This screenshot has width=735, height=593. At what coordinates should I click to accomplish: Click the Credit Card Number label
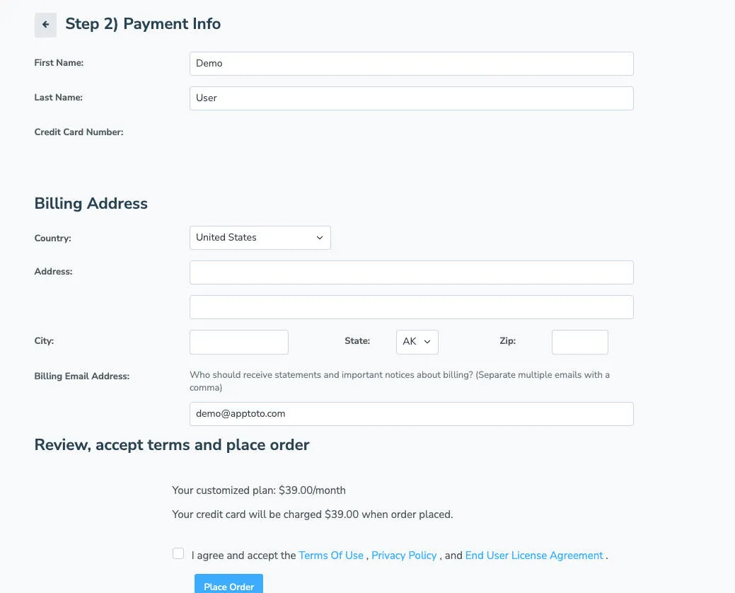point(79,132)
